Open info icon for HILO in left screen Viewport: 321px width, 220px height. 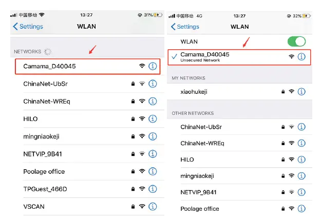click(153, 119)
